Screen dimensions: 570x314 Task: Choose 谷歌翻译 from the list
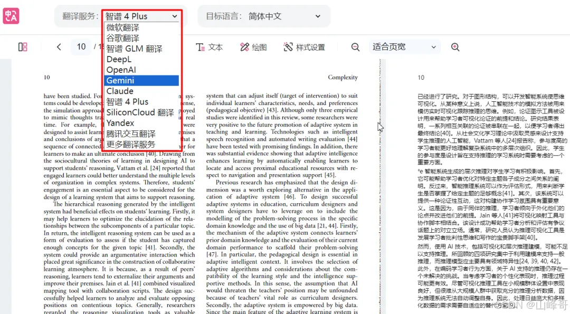(141, 38)
